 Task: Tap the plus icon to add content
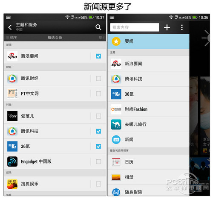[167, 27]
